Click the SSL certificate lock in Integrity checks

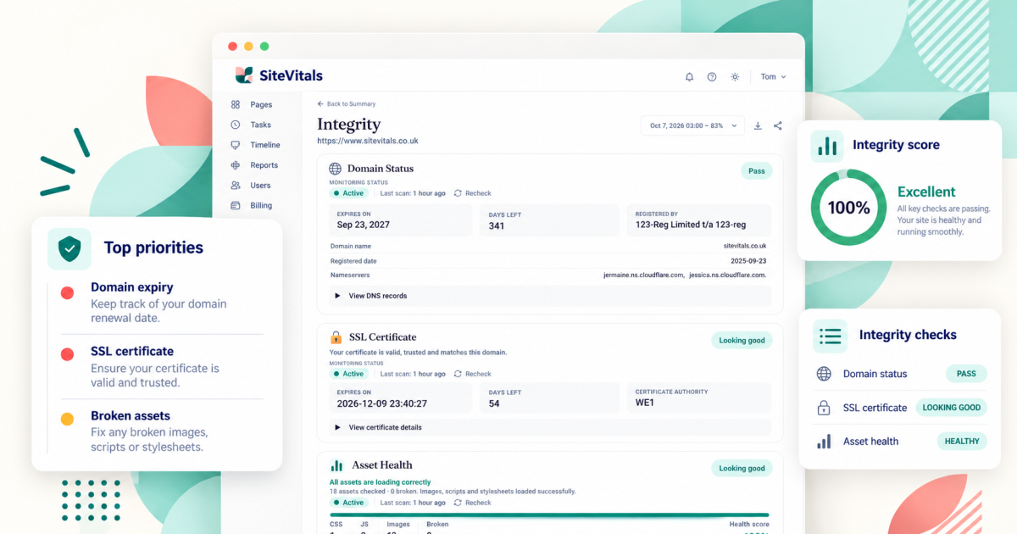tap(824, 408)
